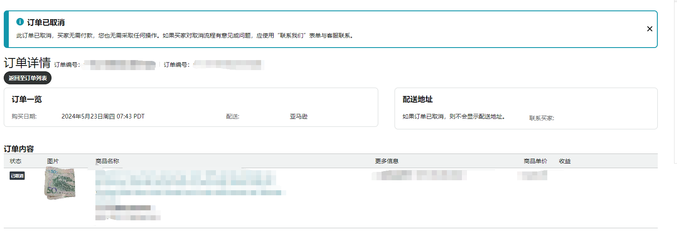Click the 配送地址 section heading

(418, 99)
